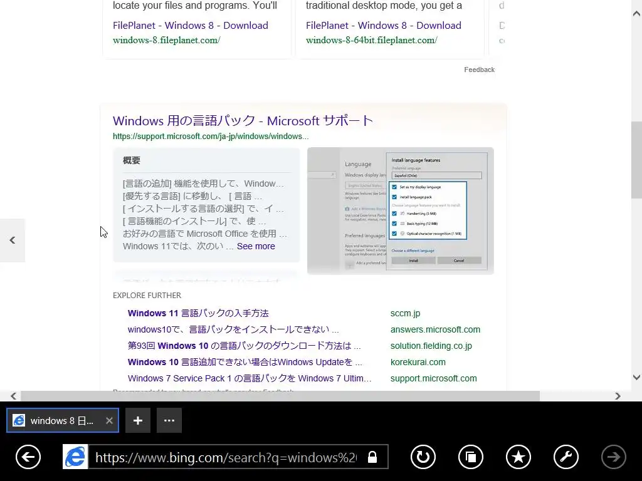Click the Internet Explorer site icon
This screenshot has width=642, height=481.
pos(75,457)
